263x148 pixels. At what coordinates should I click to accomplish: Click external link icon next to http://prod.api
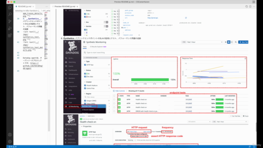coord(186,18)
